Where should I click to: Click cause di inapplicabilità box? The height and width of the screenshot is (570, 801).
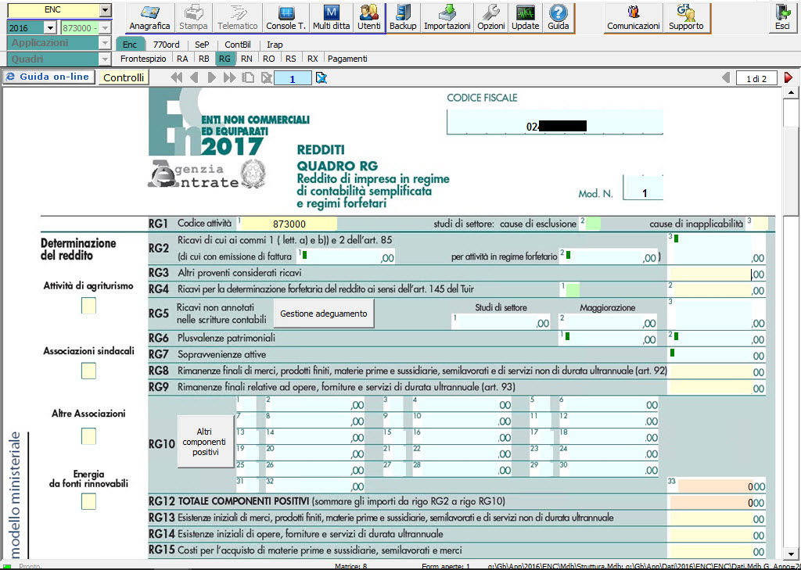[x=760, y=224]
